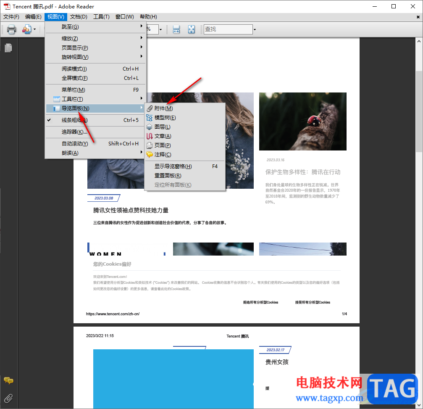This screenshot has height=409, width=423.
Task: Click the document close X in menu bar
Action: (x=418, y=17)
